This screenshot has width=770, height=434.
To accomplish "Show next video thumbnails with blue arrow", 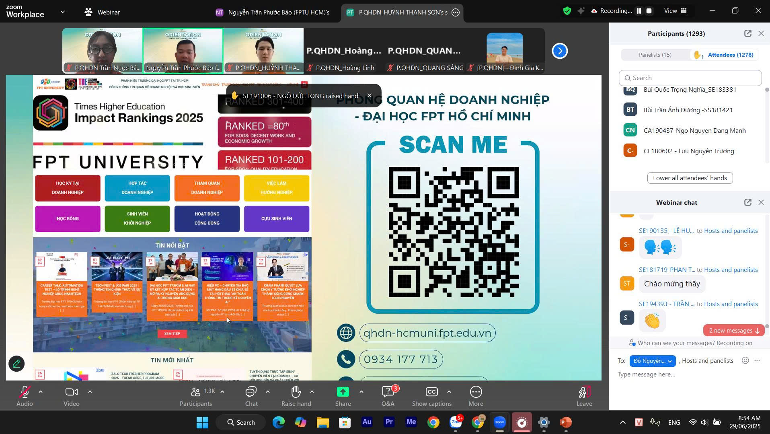I will 560,51.
